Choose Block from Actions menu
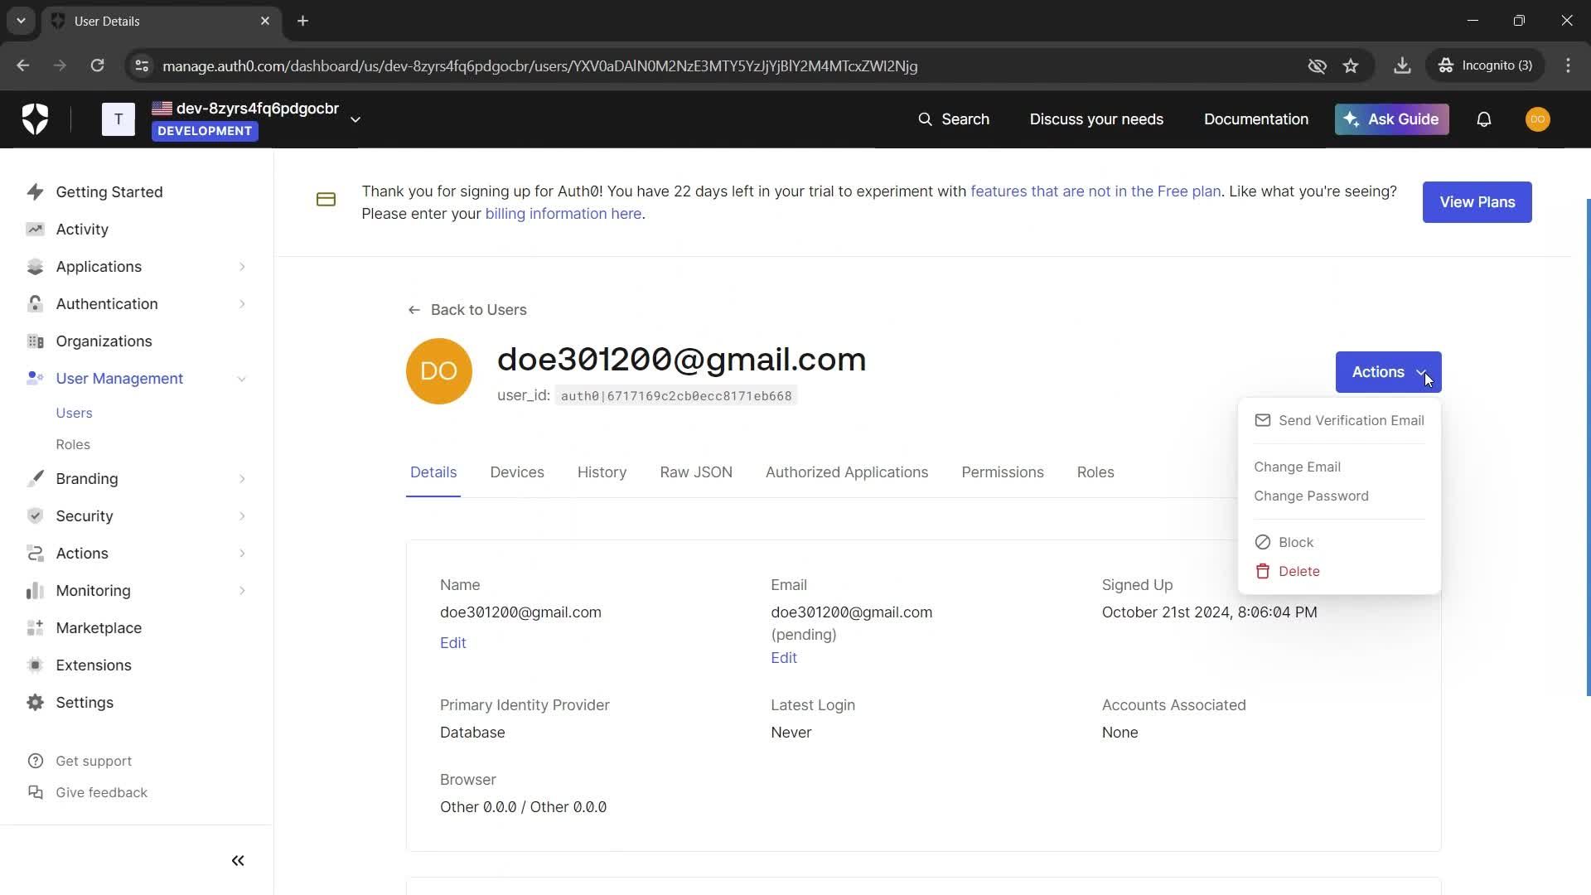1591x895 pixels. [x=1284, y=542]
